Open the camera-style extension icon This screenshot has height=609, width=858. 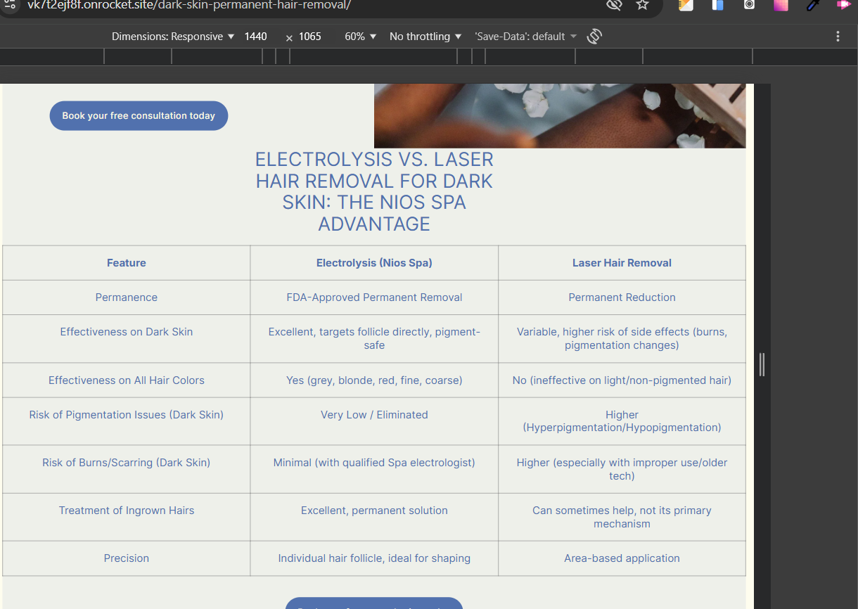coord(750,5)
